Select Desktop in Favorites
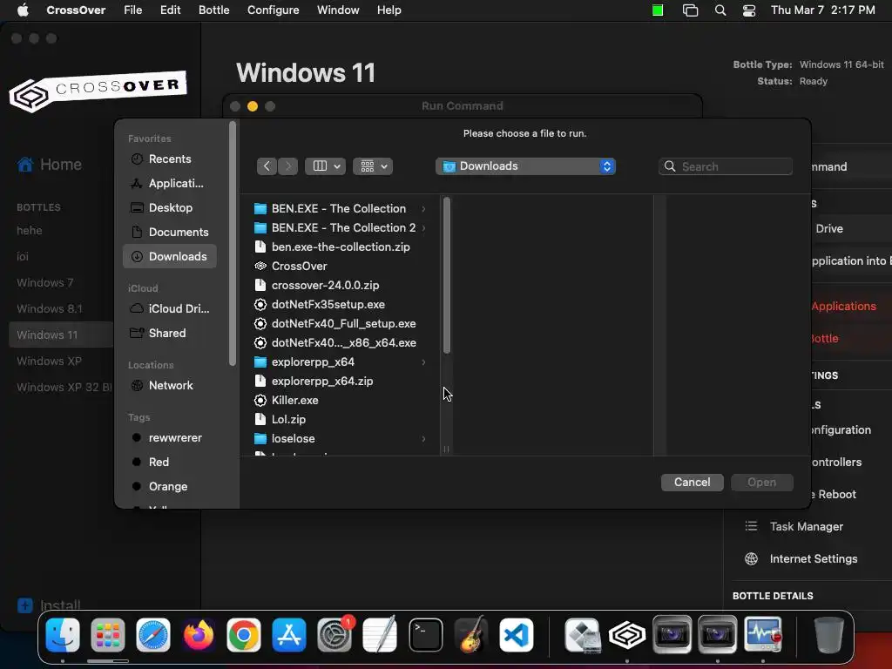Screen dimensions: 892x669 pos(170,207)
